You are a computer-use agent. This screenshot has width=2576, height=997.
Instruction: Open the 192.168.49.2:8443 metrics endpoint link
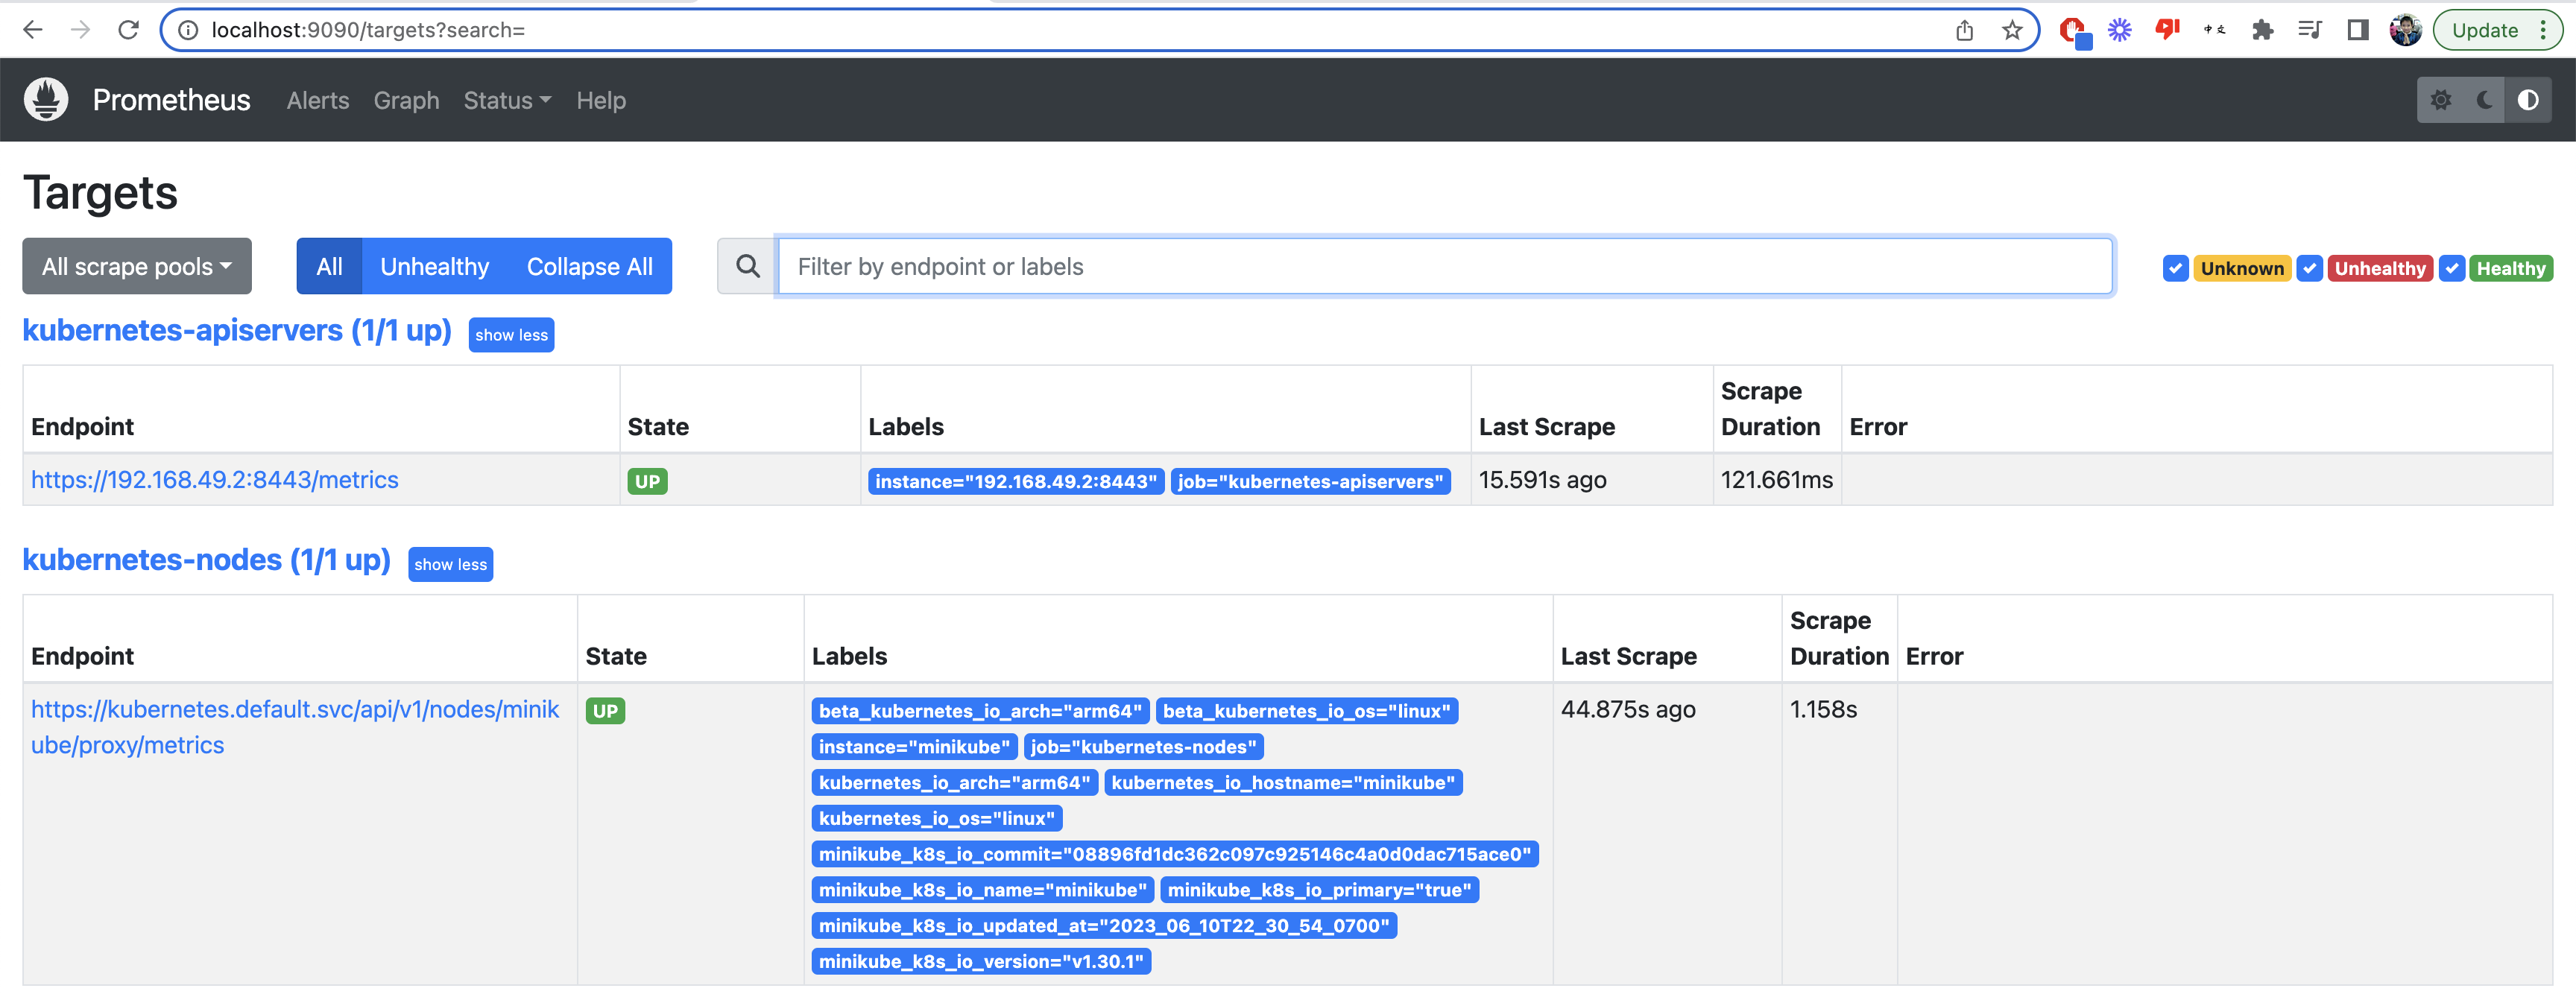[x=215, y=480]
